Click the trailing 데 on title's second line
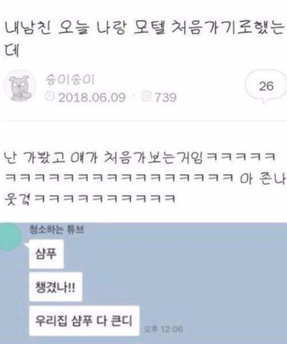The image size is (287, 344). click(11, 51)
